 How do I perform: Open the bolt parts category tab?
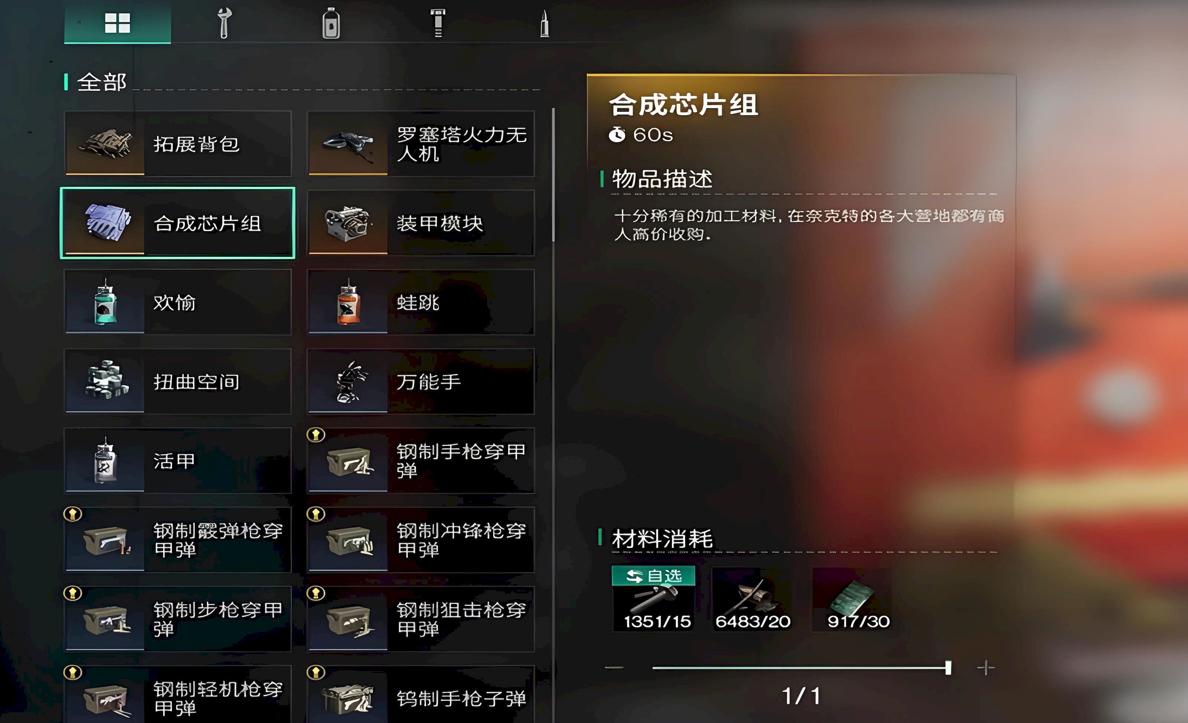click(x=438, y=23)
